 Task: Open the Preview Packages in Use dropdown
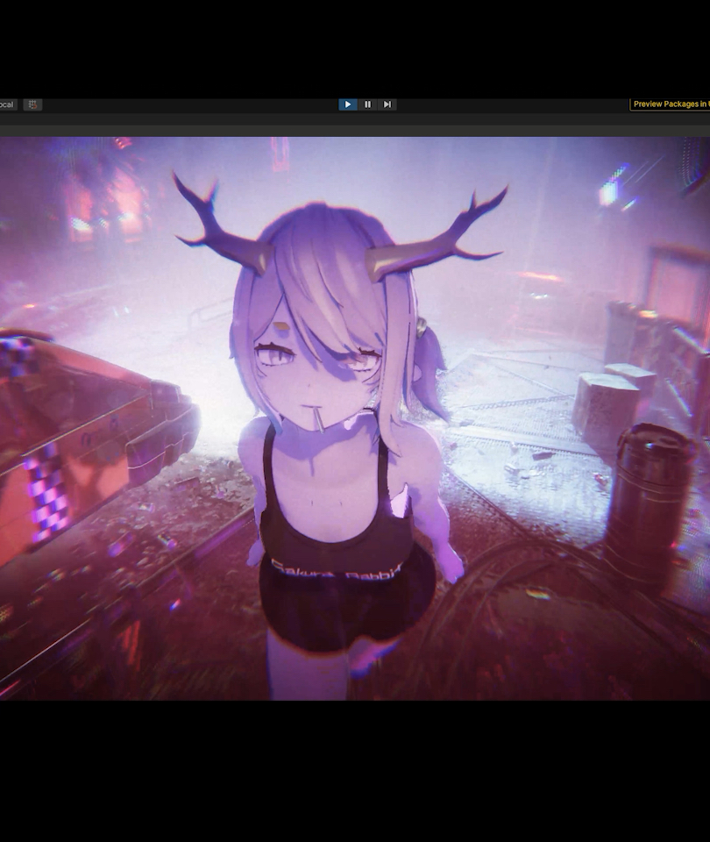tap(671, 104)
